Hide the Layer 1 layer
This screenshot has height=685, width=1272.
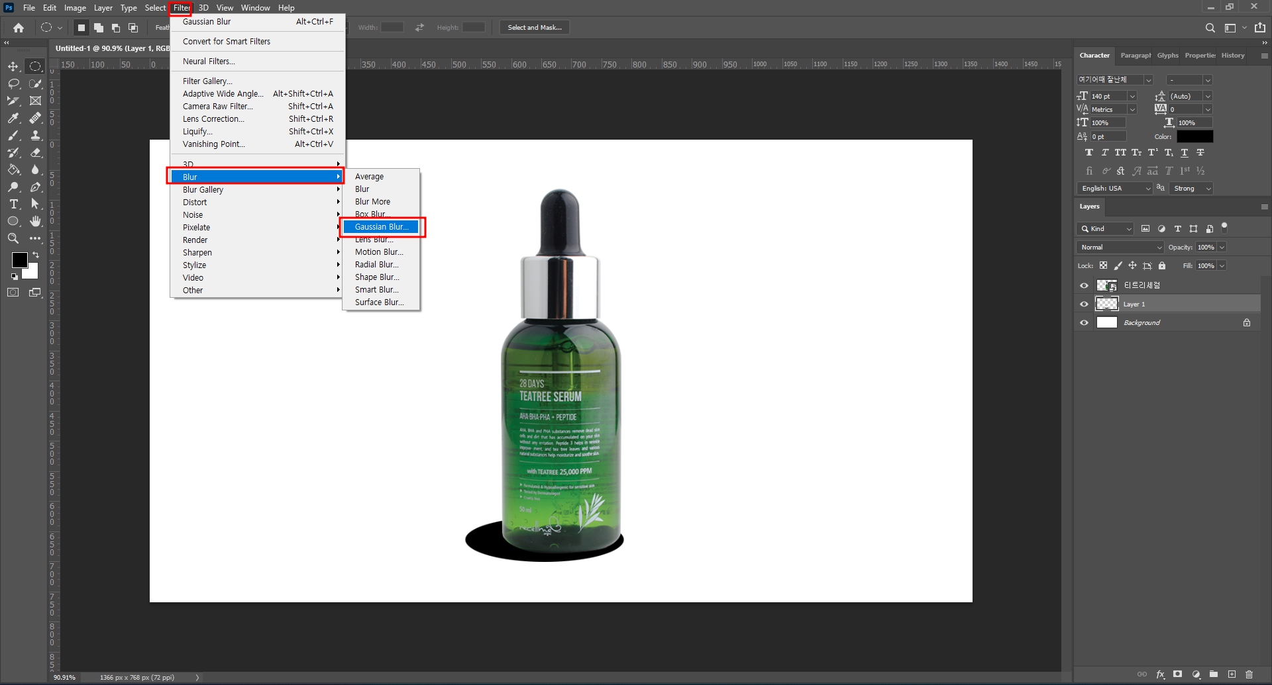pos(1084,304)
